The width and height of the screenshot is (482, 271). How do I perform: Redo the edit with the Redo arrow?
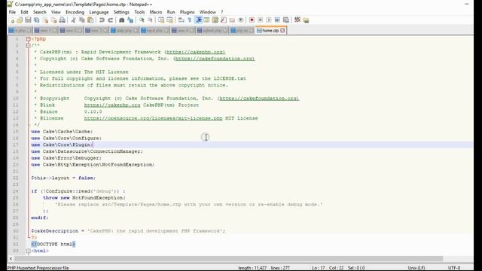111,20
